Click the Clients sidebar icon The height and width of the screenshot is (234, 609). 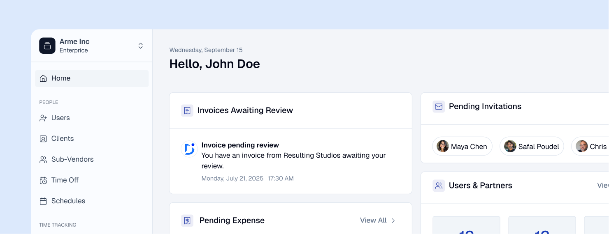43,139
